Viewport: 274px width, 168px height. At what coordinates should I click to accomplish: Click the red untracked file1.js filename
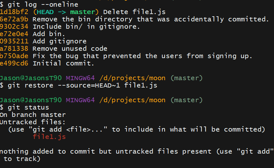(x=49, y=137)
